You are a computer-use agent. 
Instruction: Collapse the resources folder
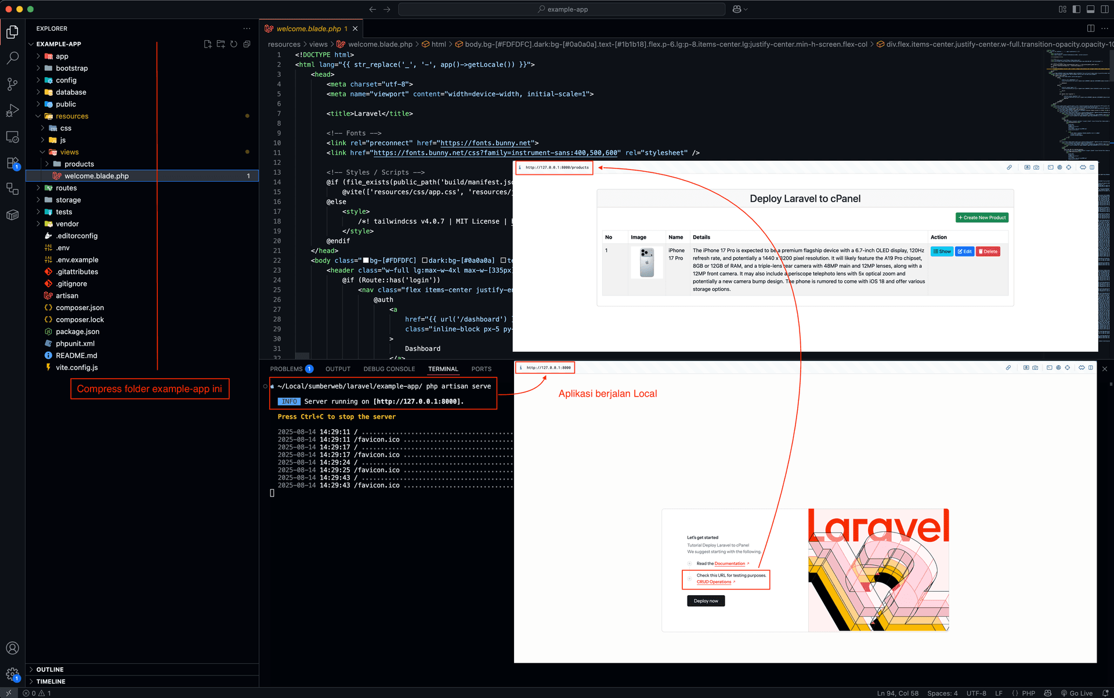point(72,116)
